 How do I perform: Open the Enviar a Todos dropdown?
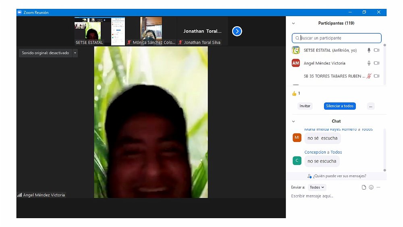(317, 187)
